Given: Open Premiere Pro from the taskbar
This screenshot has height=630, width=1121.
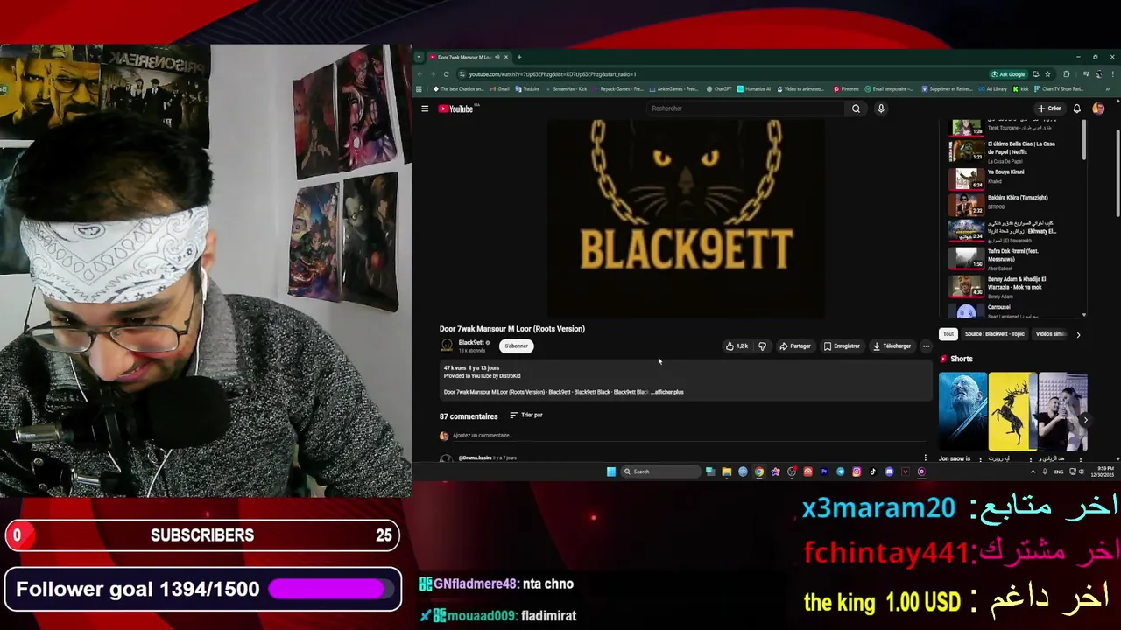Looking at the screenshot, I should click(x=824, y=472).
